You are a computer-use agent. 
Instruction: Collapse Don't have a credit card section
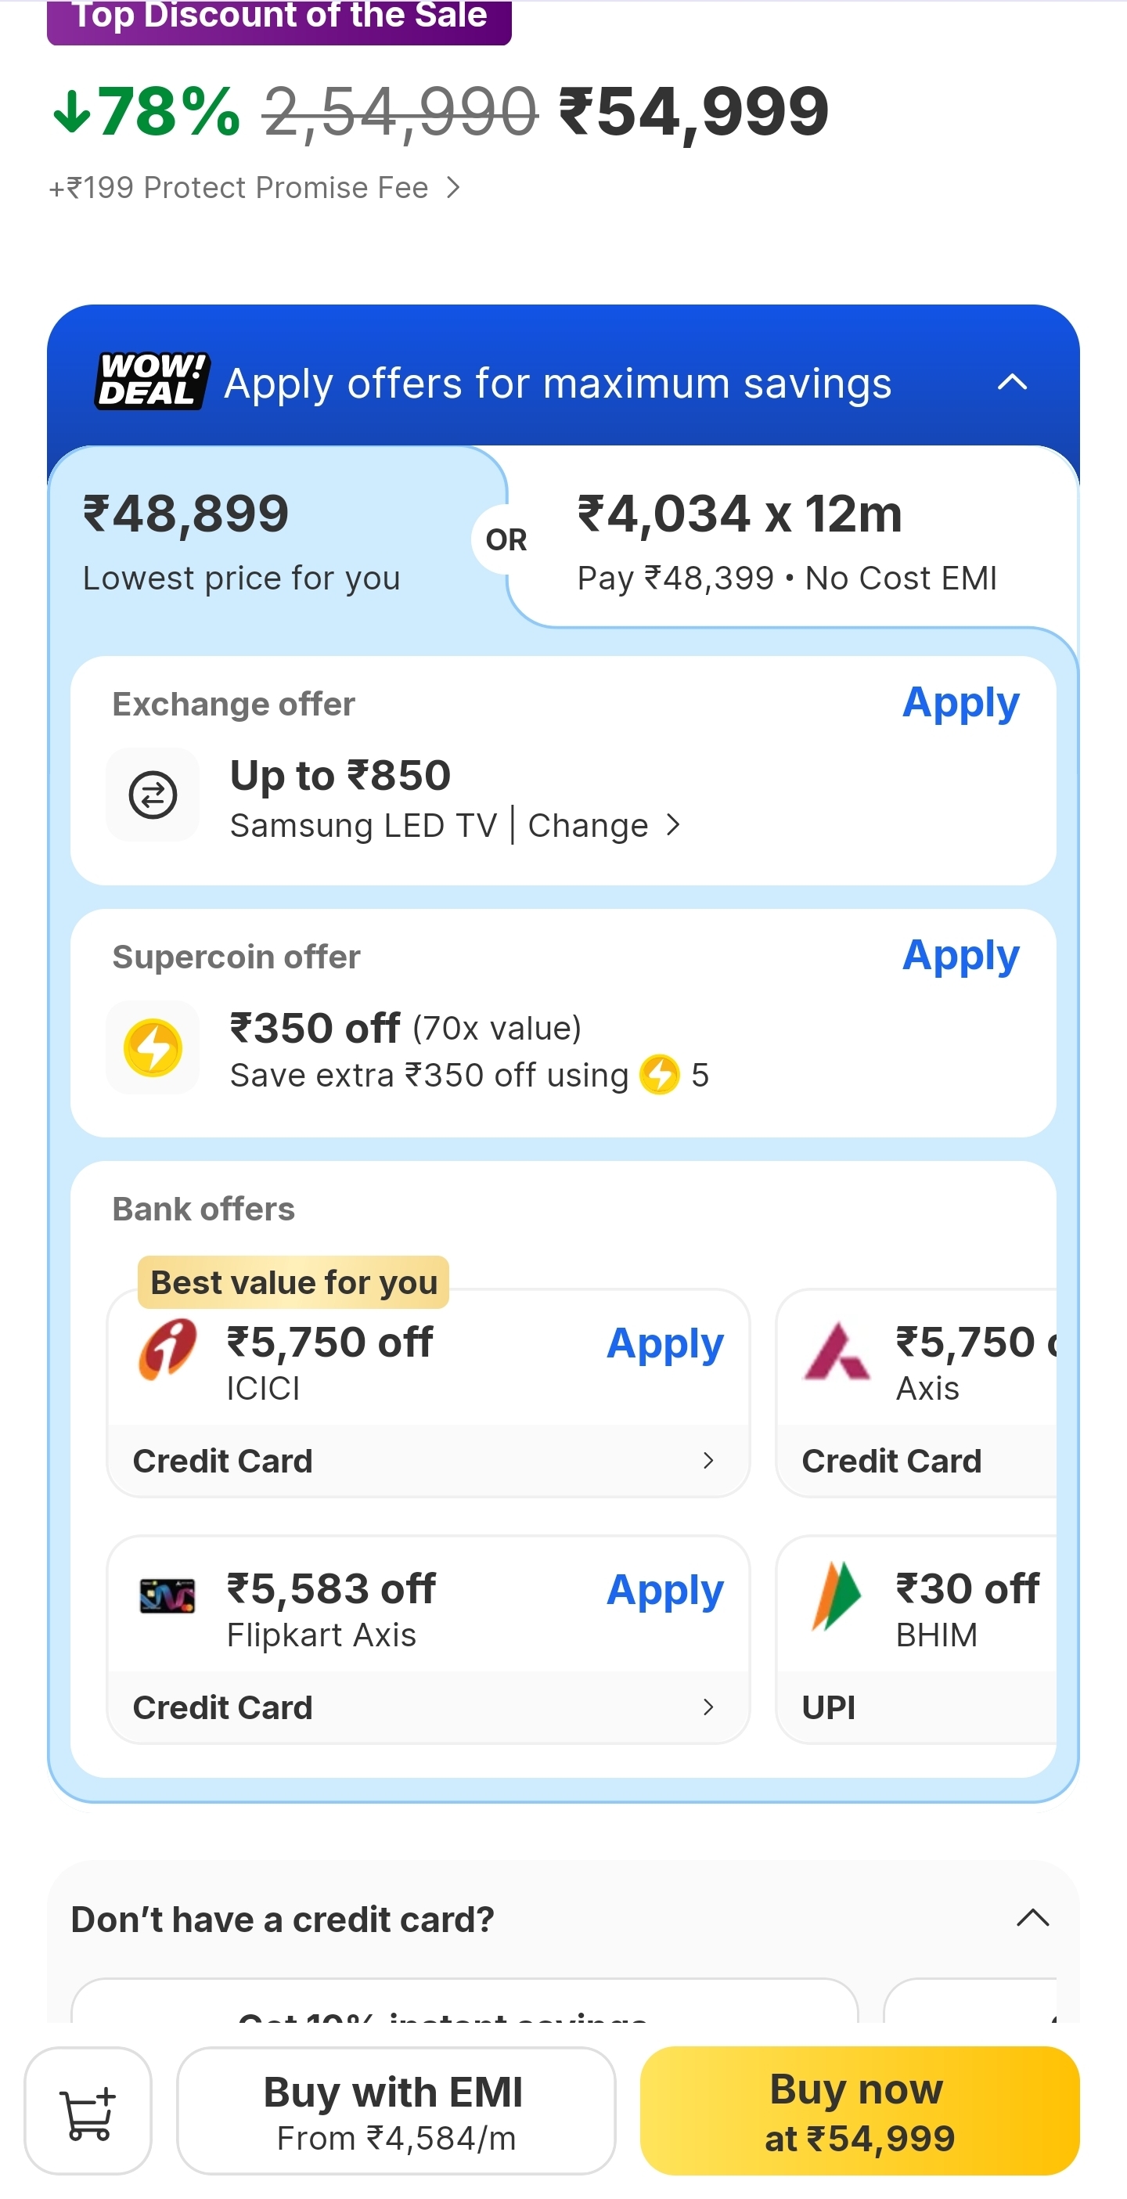click(1032, 1918)
